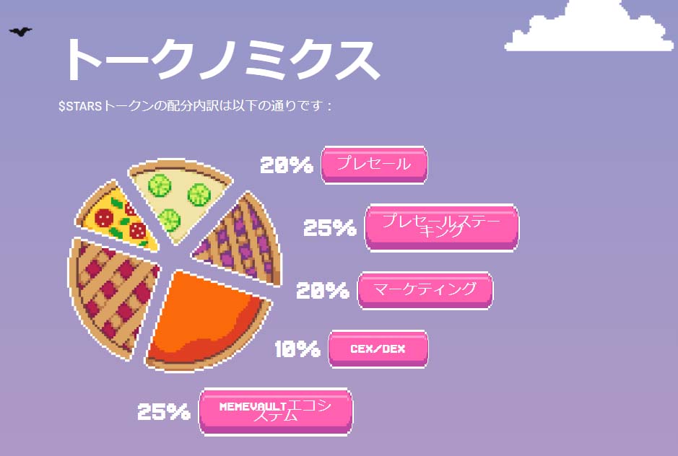The width and height of the screenshot is (678, 456).
Task: Click the マーケティング button
Action: point(425,290)
